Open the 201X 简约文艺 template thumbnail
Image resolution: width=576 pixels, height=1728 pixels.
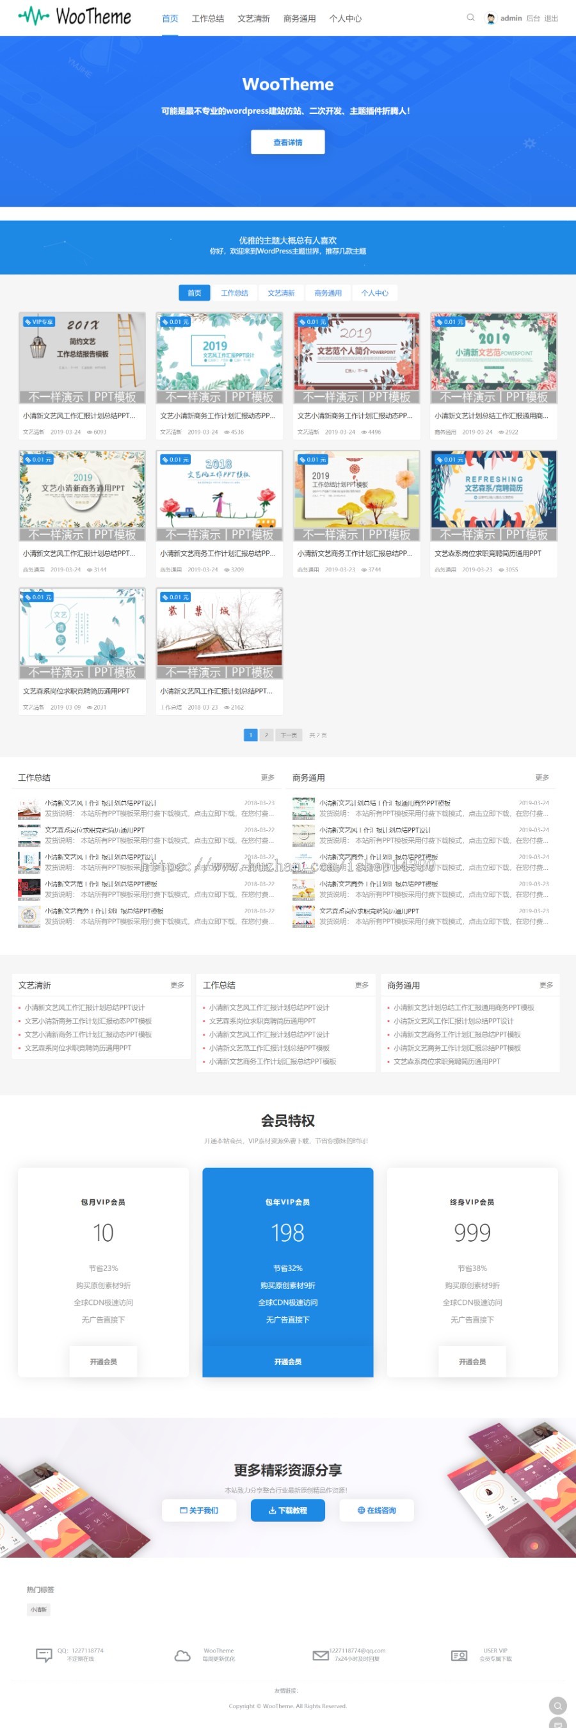[83, 358]
